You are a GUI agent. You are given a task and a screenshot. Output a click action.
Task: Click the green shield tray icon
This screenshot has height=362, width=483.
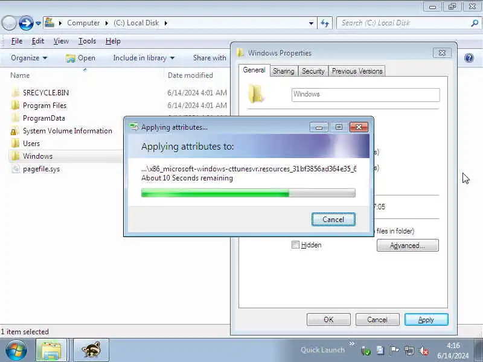pyautogui.click(x=366, y=351)
